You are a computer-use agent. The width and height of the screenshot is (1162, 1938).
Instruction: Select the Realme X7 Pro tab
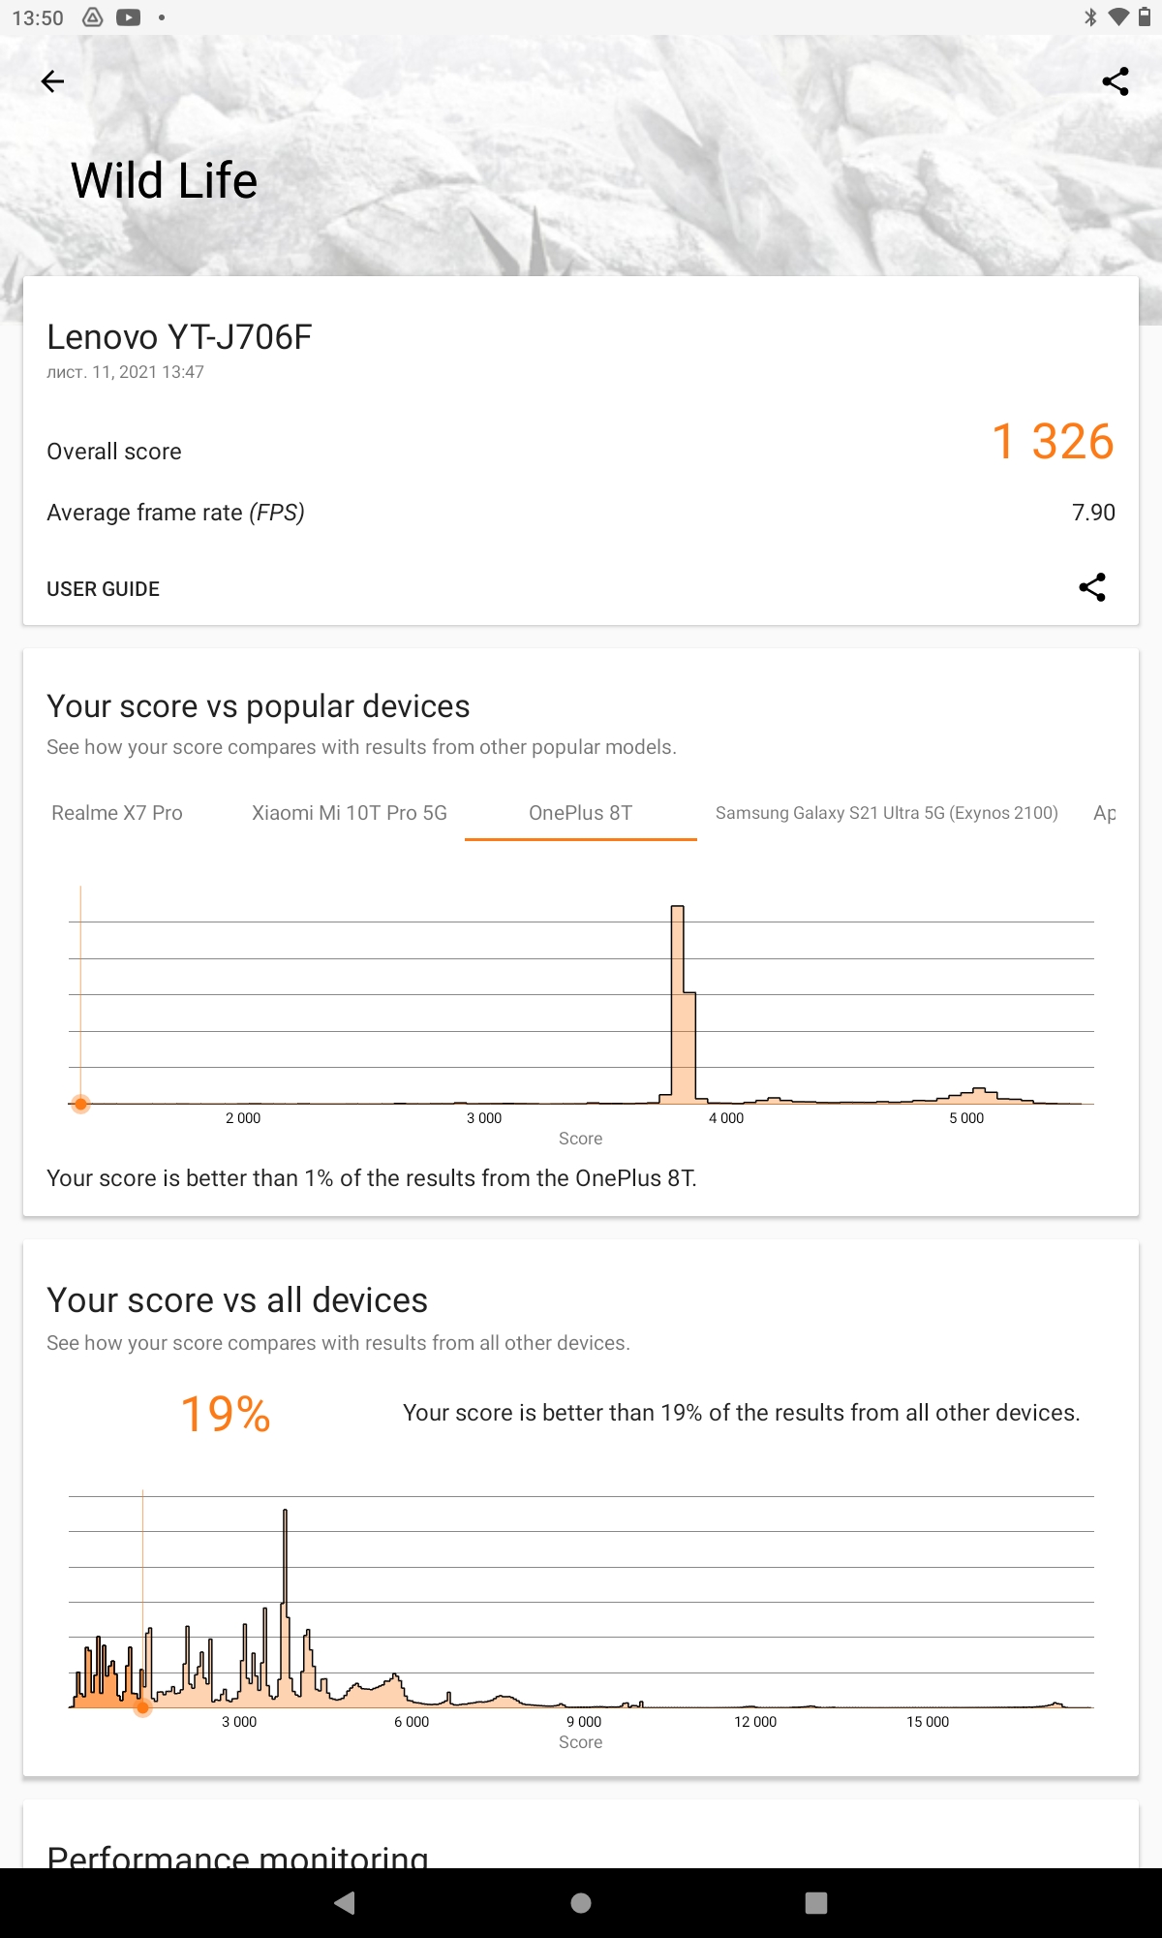[x=117, y=813]
